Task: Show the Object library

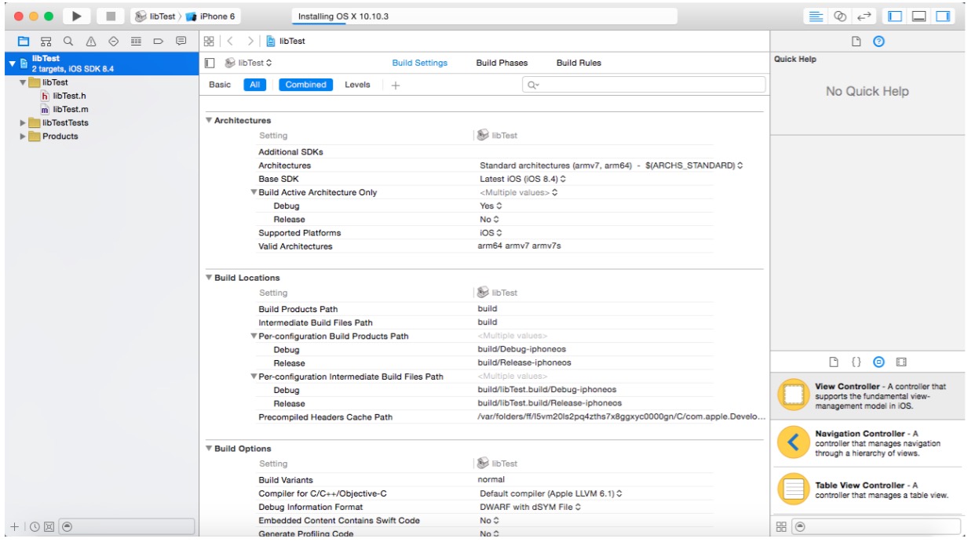Action: pyautogui.click(x=879, y=362)
